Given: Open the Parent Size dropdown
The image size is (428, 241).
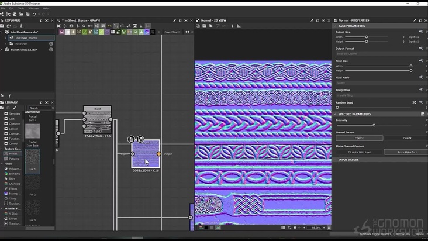Looking at the screenshot, I should pos(172,32).
